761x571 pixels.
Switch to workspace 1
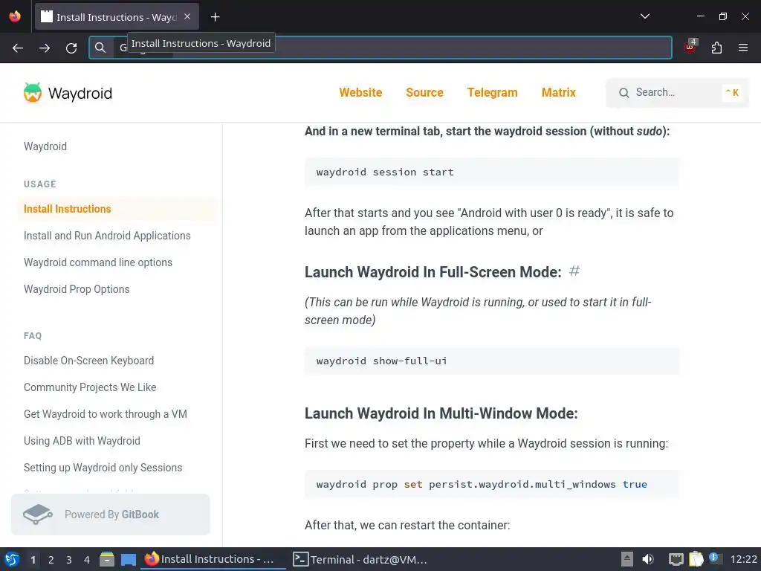point(33,560)
